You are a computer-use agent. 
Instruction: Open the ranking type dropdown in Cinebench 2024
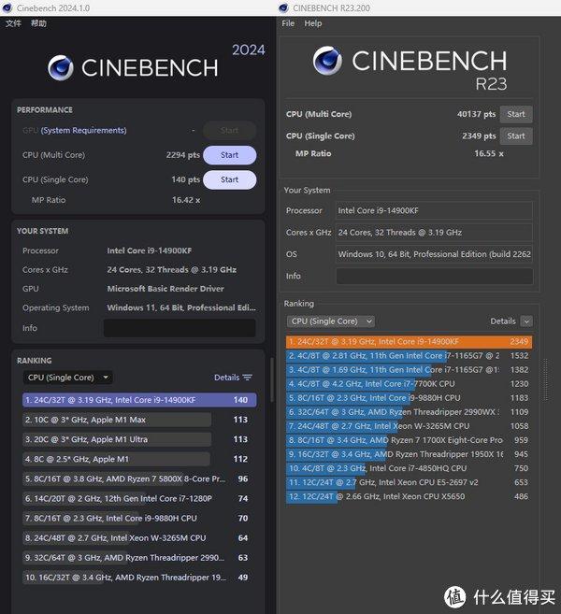67,378
